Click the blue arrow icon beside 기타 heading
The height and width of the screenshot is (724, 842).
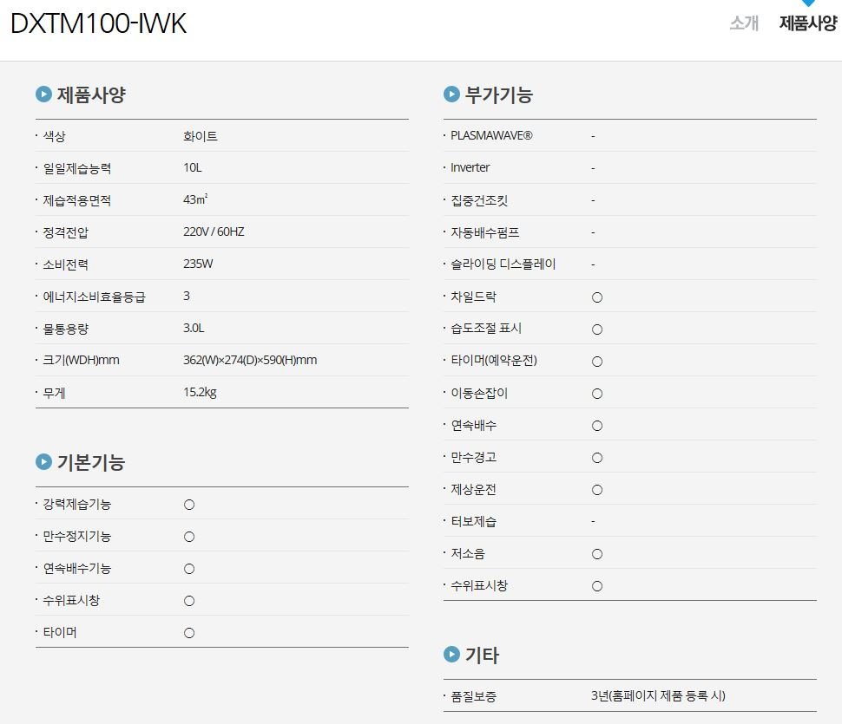tap(451, 655)
